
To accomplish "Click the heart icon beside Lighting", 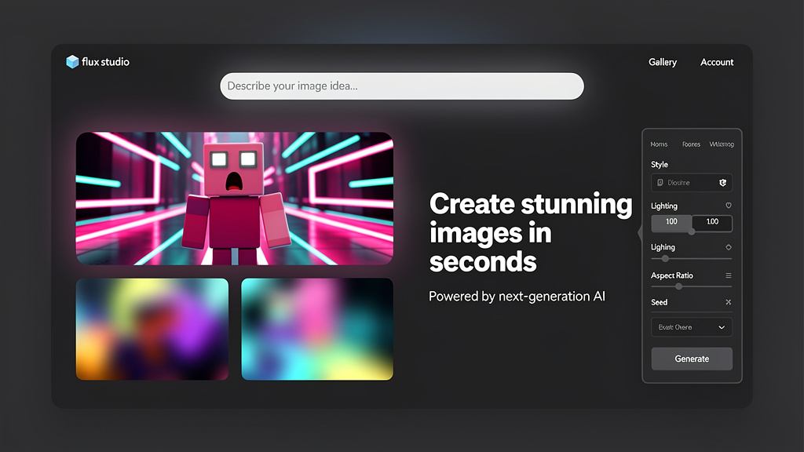I will point(728,206).
